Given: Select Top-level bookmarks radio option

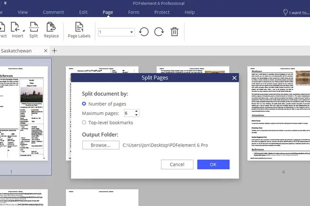Looking at the screenshot, I should tap(84, 122).
